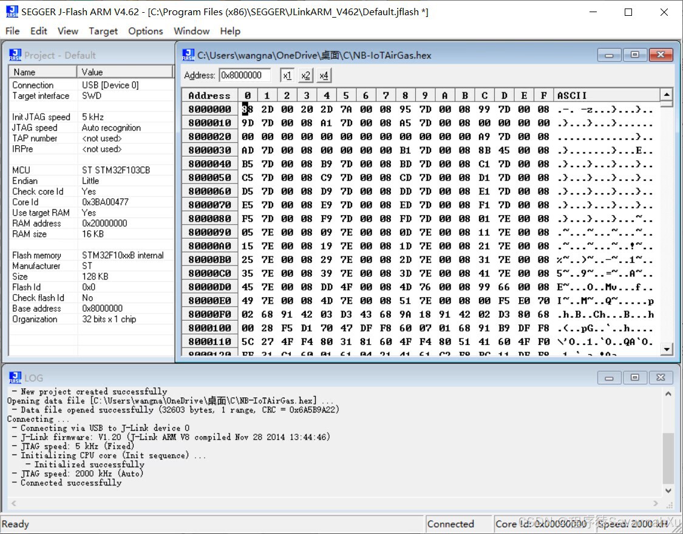Open the Edit menu
This screenshot has height=534, width=683.
pyautogui.click(x=38, y=31)
